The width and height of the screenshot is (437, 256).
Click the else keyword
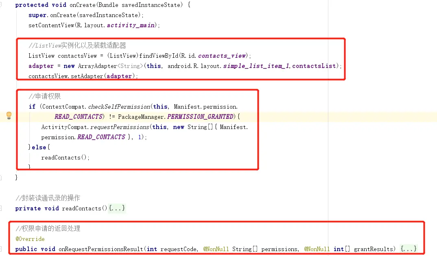pos(39,147)
